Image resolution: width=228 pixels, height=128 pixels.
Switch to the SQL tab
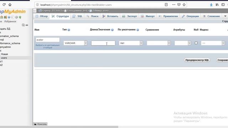(77, 16)
